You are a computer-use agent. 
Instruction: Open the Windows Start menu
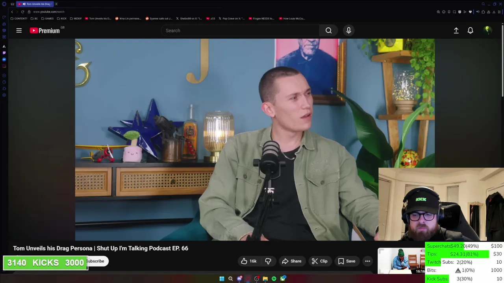[x=222, y=279]
